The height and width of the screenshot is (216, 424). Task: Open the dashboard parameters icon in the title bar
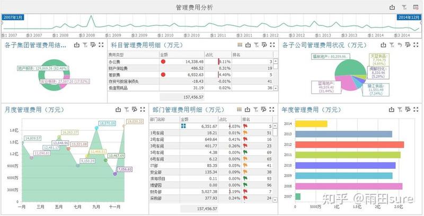pyautogui.click(x=416, y=7)
